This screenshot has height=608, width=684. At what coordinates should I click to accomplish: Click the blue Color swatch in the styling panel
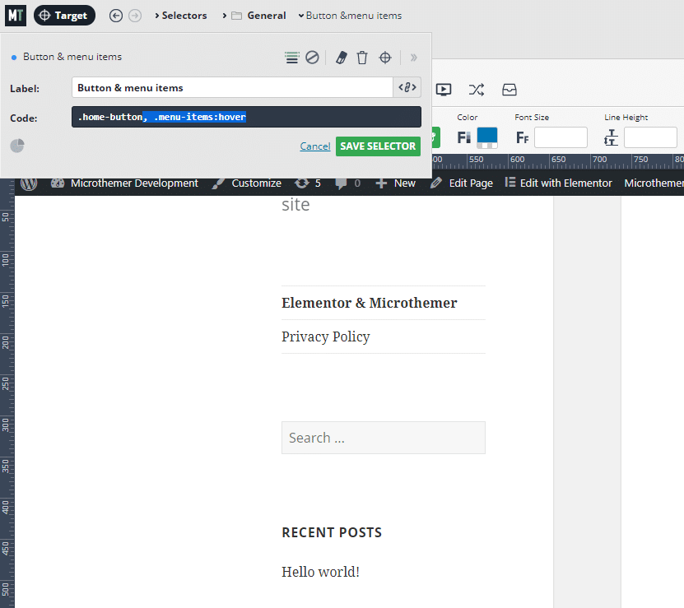point(487,137)
